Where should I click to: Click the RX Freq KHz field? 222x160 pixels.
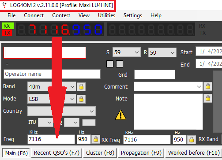[147, 140]
